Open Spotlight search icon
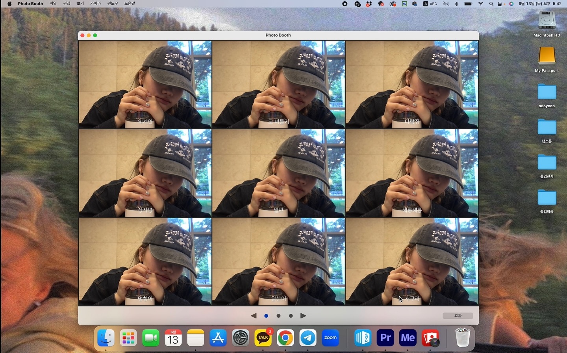Image resolution: width=567 pixels, height=353 pixels. tap(491, 4)
